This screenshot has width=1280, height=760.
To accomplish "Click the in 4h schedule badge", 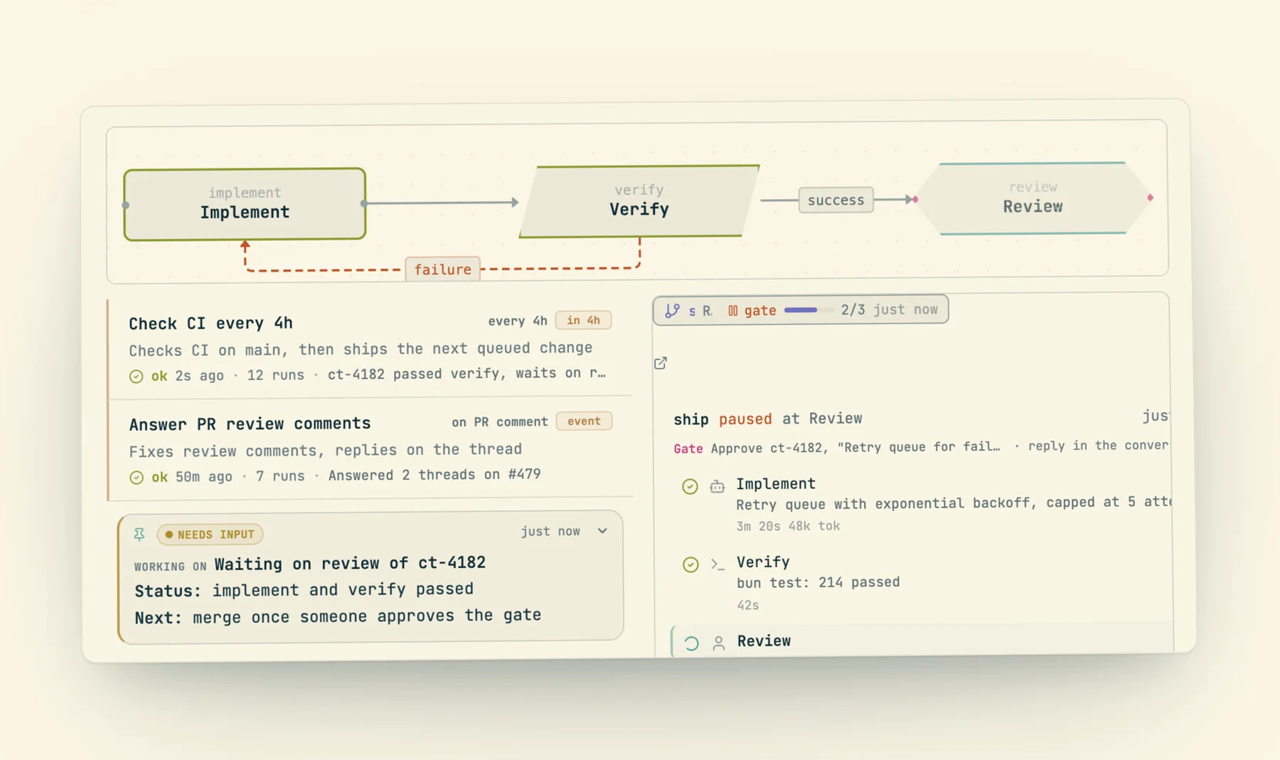I will coord(583,321).
